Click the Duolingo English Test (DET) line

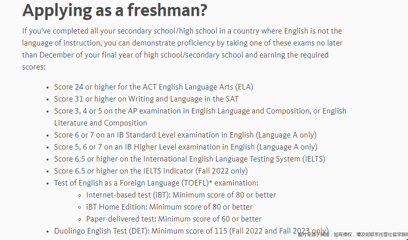(192, 231)
